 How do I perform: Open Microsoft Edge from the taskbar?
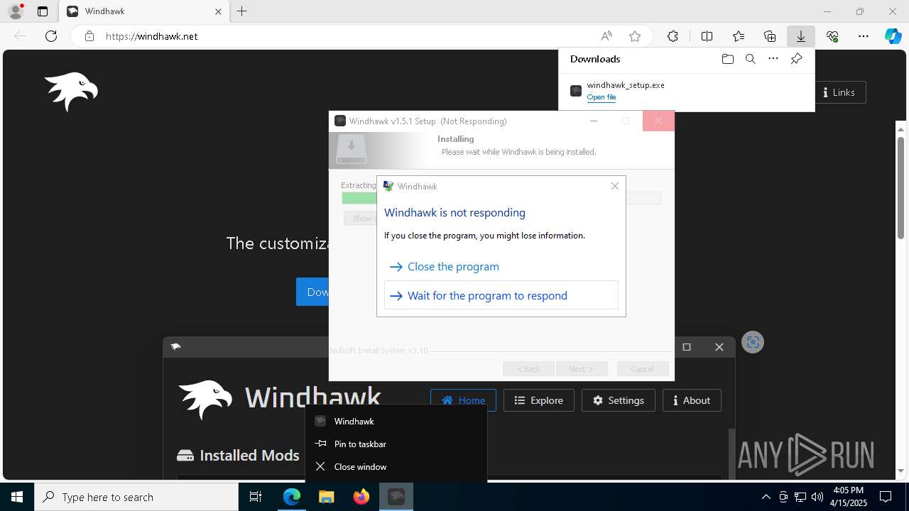(x=292, y=497)
